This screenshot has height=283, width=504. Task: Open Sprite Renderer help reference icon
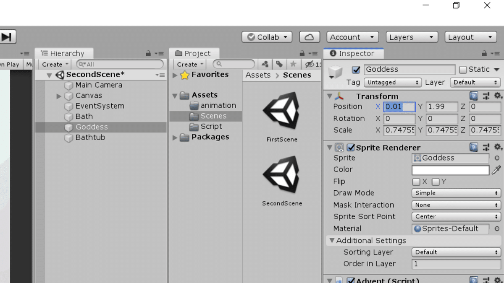click(474, 148)
